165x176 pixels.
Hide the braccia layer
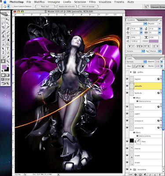[127, 148]
